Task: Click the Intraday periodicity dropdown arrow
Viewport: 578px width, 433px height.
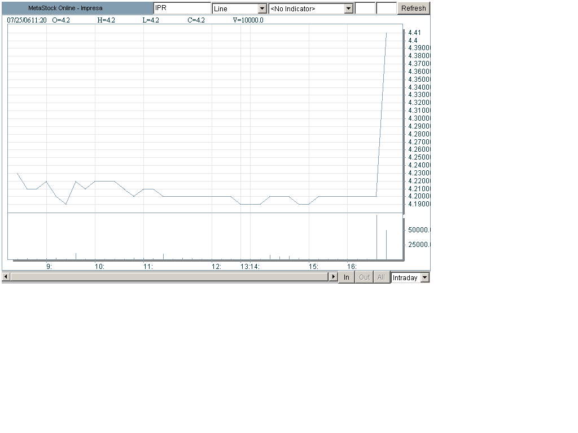Action: [424, 277]
